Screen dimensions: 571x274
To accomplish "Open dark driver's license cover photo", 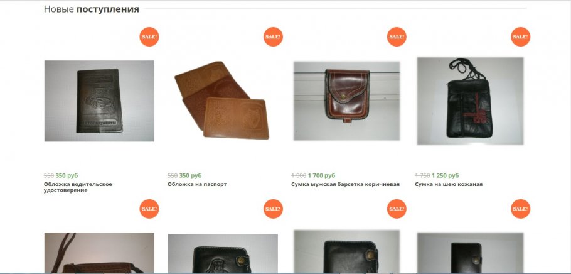I will coord(99,101).
